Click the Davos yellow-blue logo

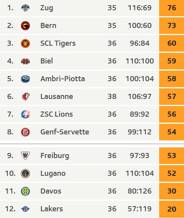click(25, 191)
